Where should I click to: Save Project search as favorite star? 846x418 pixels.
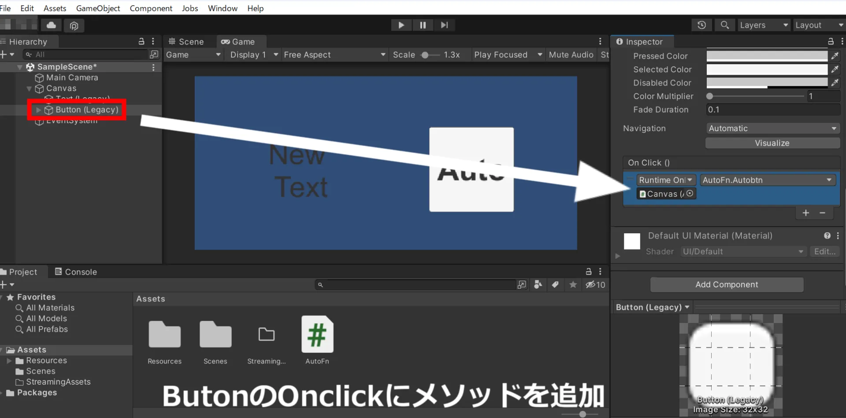click(x=573, y=285)
